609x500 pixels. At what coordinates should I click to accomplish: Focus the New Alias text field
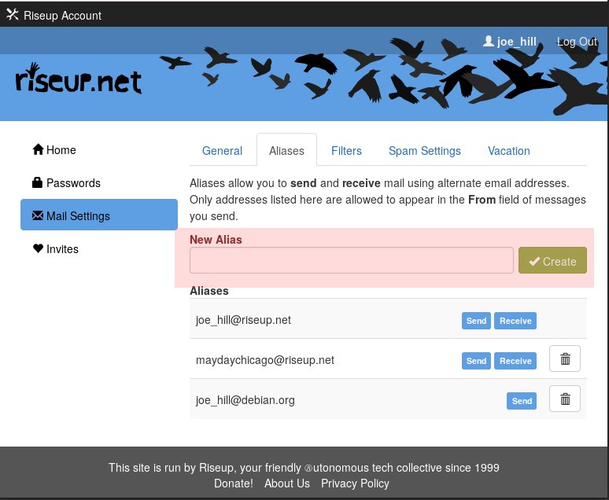tap(351, 261)
